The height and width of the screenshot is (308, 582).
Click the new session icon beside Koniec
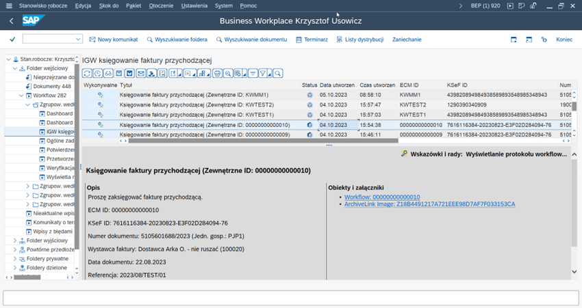[544, 40]
